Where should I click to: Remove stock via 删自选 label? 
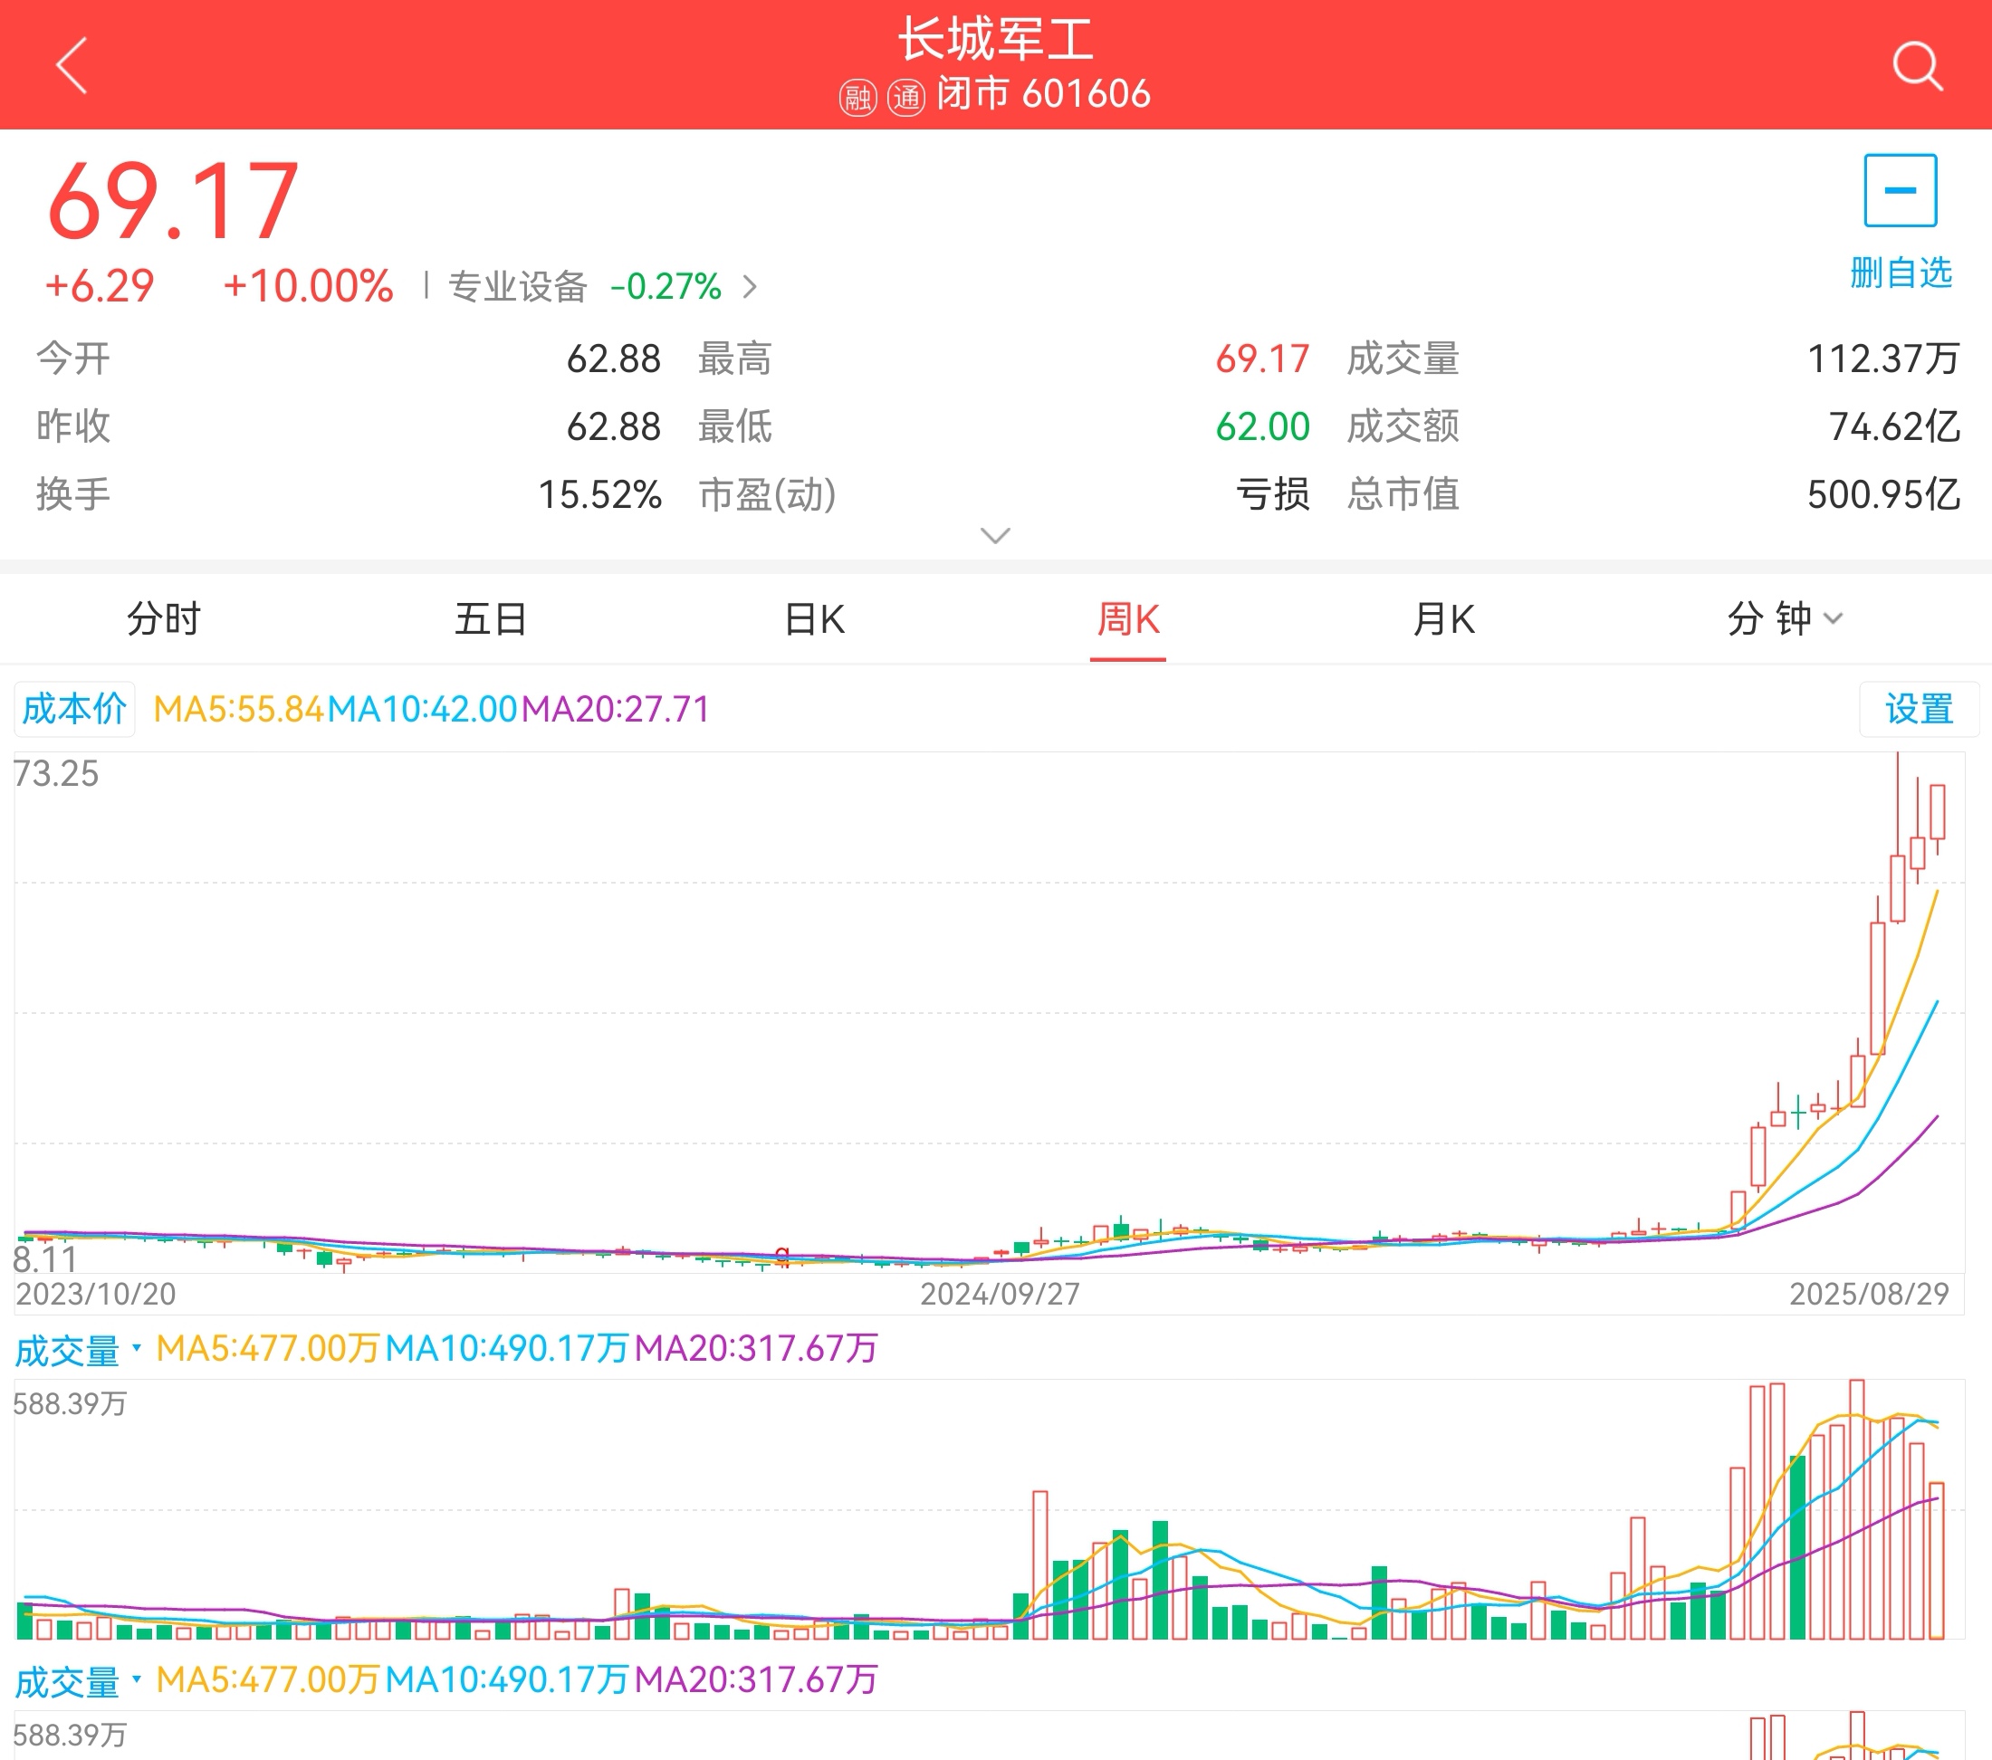[x=1901, y=272]
